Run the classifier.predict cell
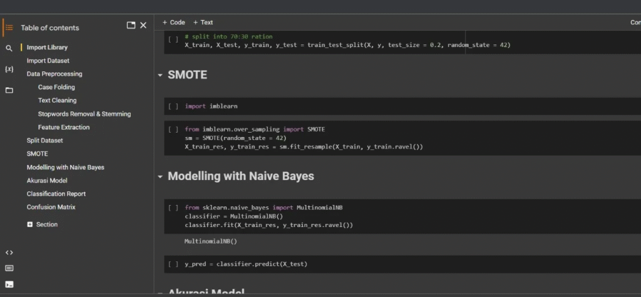Image resolution: width=641 pixels, height=297 pixels. (173, 264)
